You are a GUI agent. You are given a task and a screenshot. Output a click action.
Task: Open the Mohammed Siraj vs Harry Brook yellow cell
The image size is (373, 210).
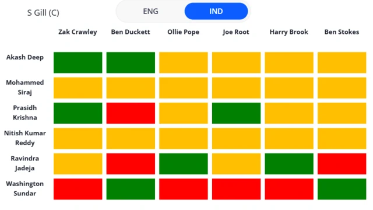(x=289, y=88)
